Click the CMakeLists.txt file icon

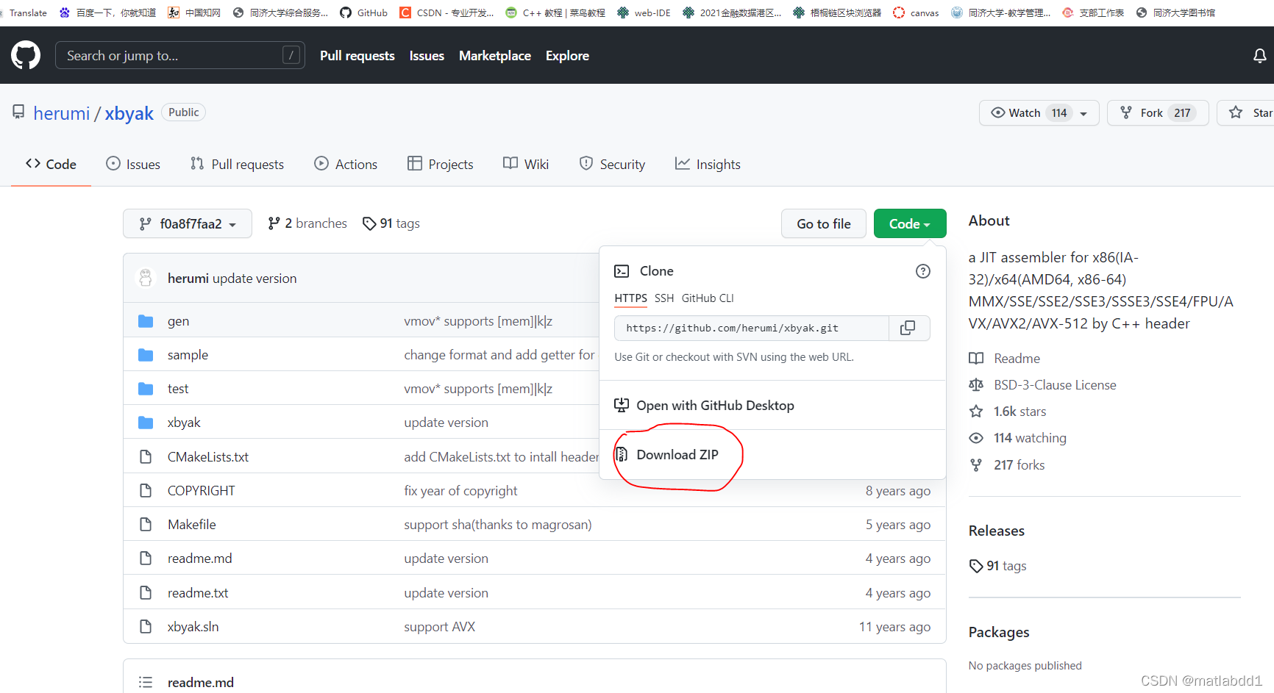point(146,456)
